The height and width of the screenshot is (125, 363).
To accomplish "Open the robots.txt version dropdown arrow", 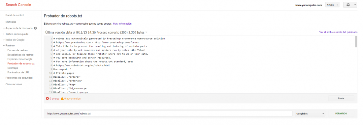I will click(x=146, y=33).
